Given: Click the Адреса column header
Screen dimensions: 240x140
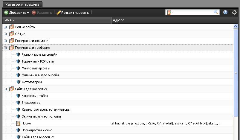Looking at the screenshot, I should pos(118,20).
